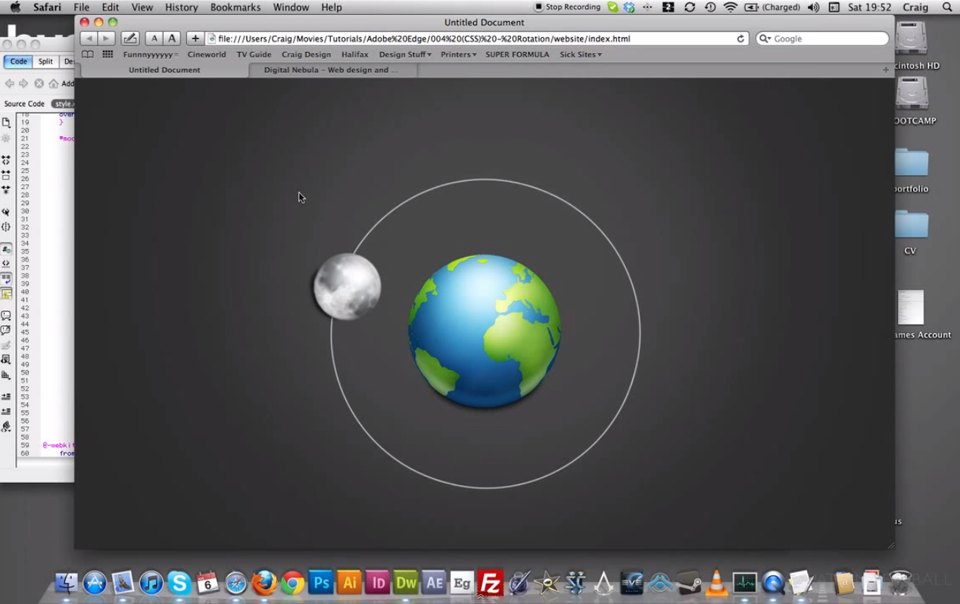Click the new tab plus icon
The image size is (960, 604).
tap(885, 70)
